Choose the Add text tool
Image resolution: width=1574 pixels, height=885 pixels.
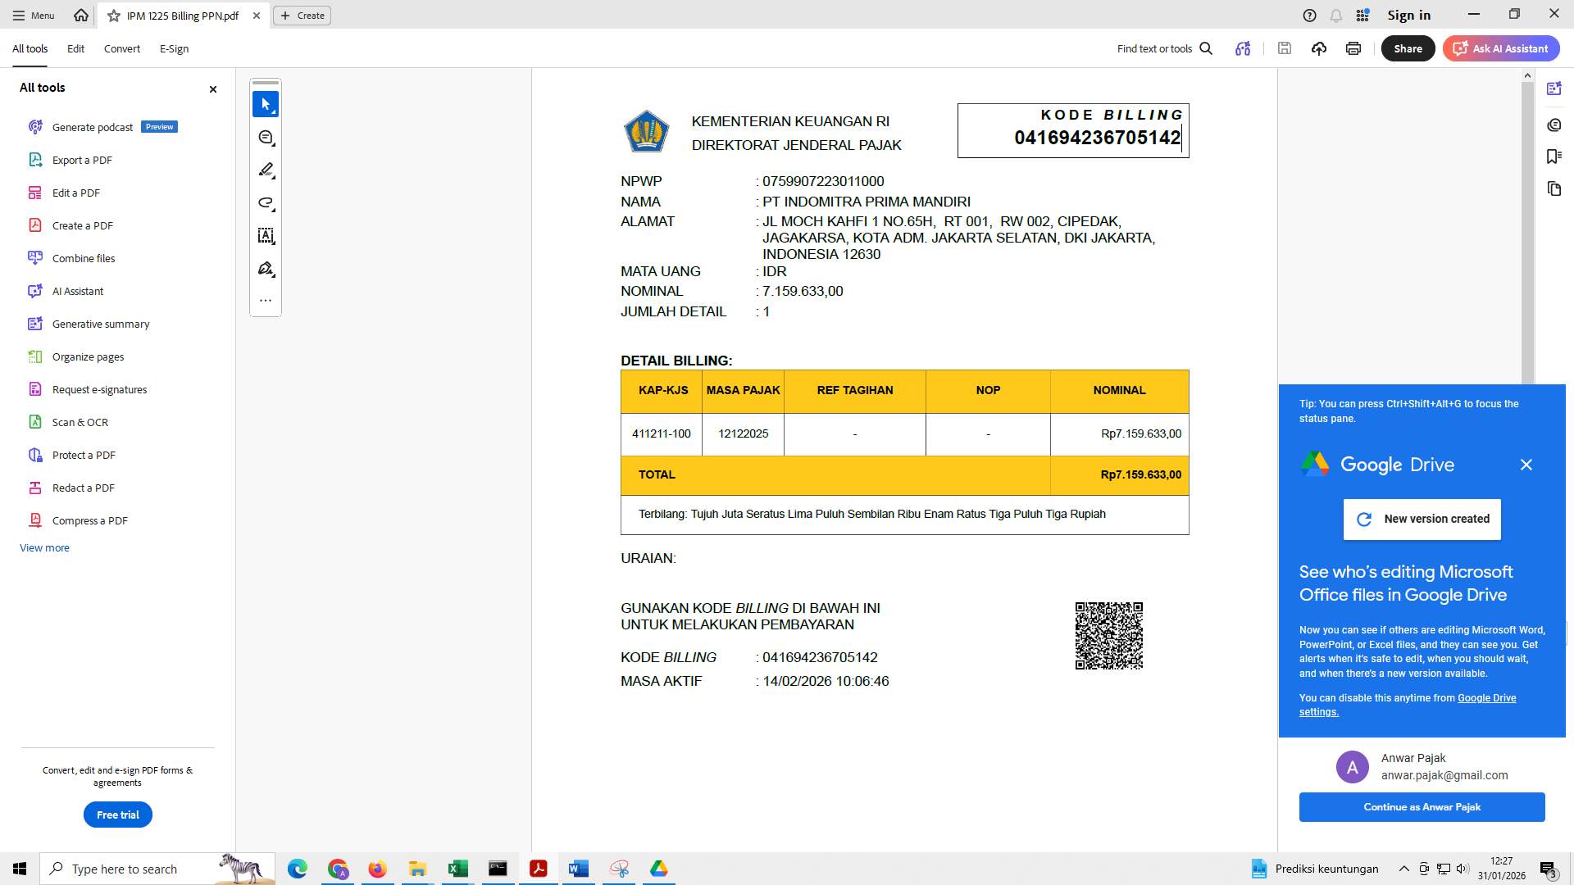tap(266, 236)
